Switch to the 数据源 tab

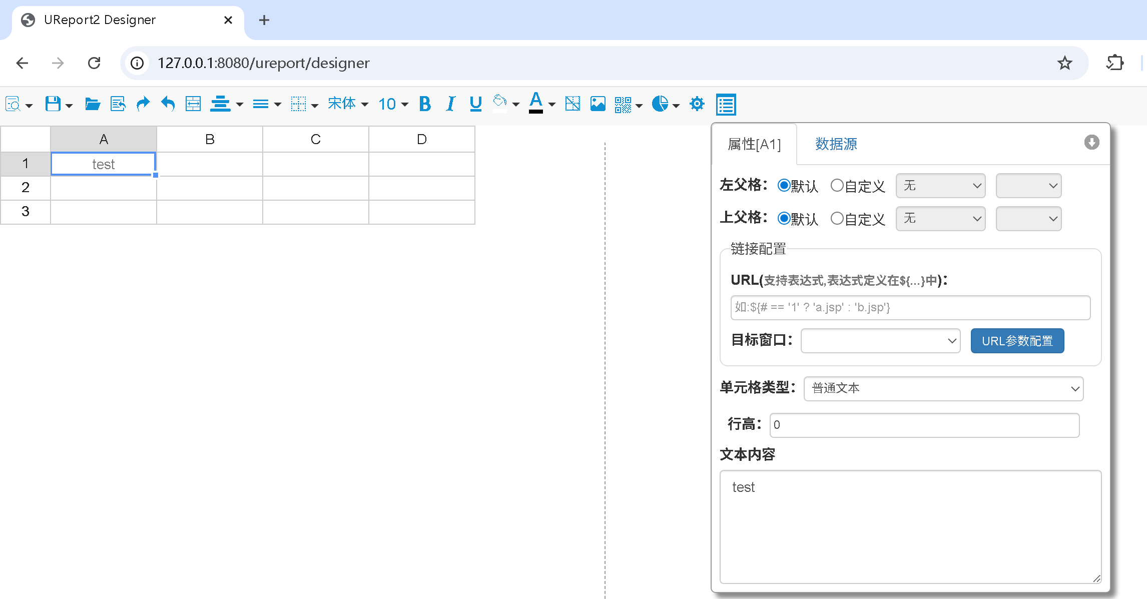point(835,144)
